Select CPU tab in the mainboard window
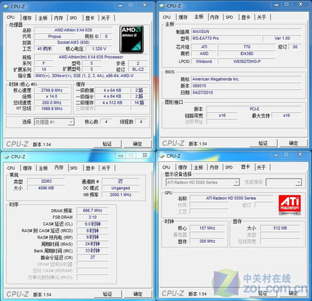This screenshot has width=312, height=301. pos(167,17)
